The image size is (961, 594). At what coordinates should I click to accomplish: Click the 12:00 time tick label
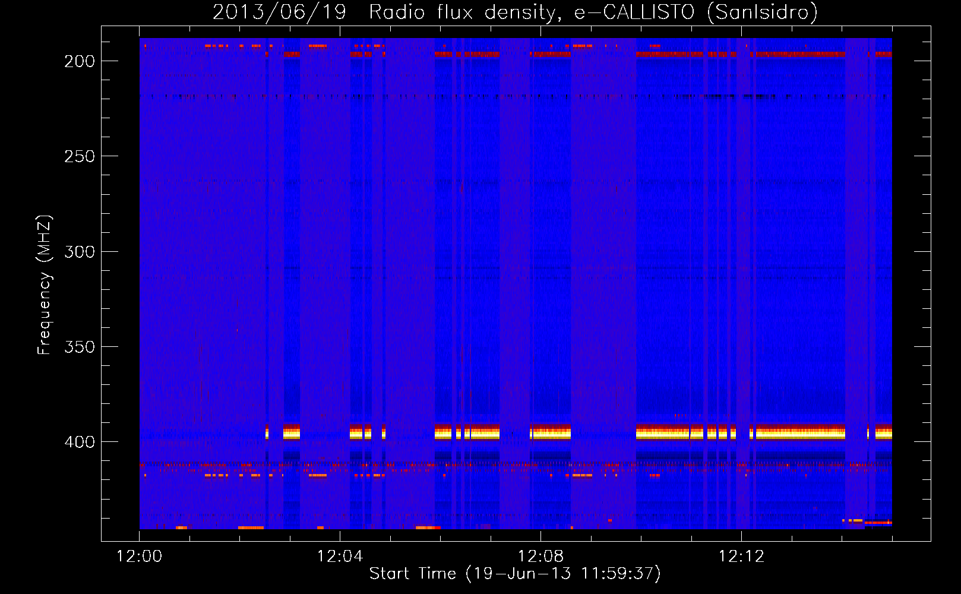[x=139, y=557]
